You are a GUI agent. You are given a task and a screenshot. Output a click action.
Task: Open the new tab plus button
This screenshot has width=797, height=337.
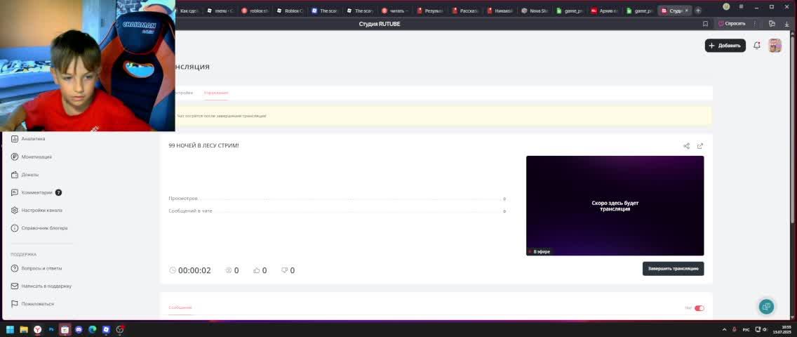(698, 10)
